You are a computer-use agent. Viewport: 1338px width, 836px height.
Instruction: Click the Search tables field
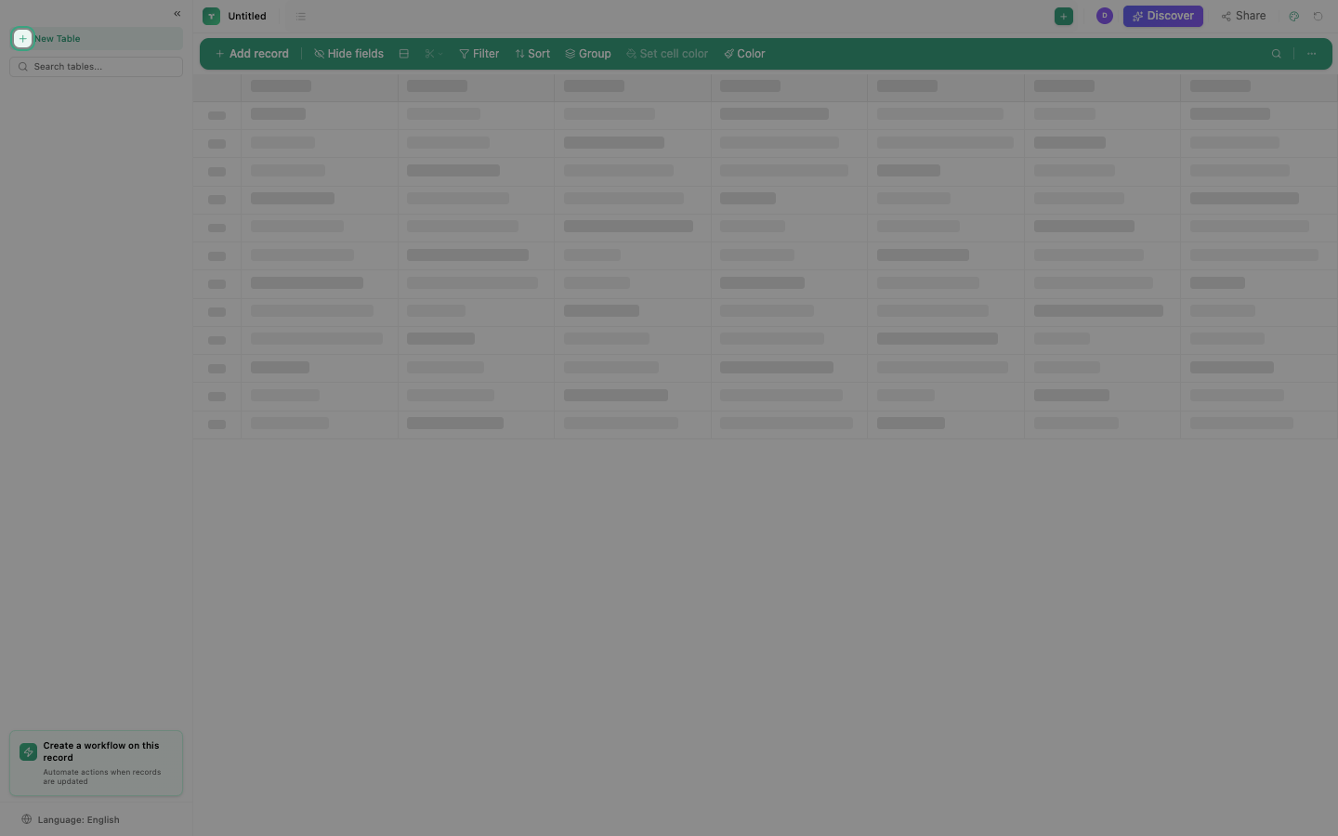tap(96, 67)
